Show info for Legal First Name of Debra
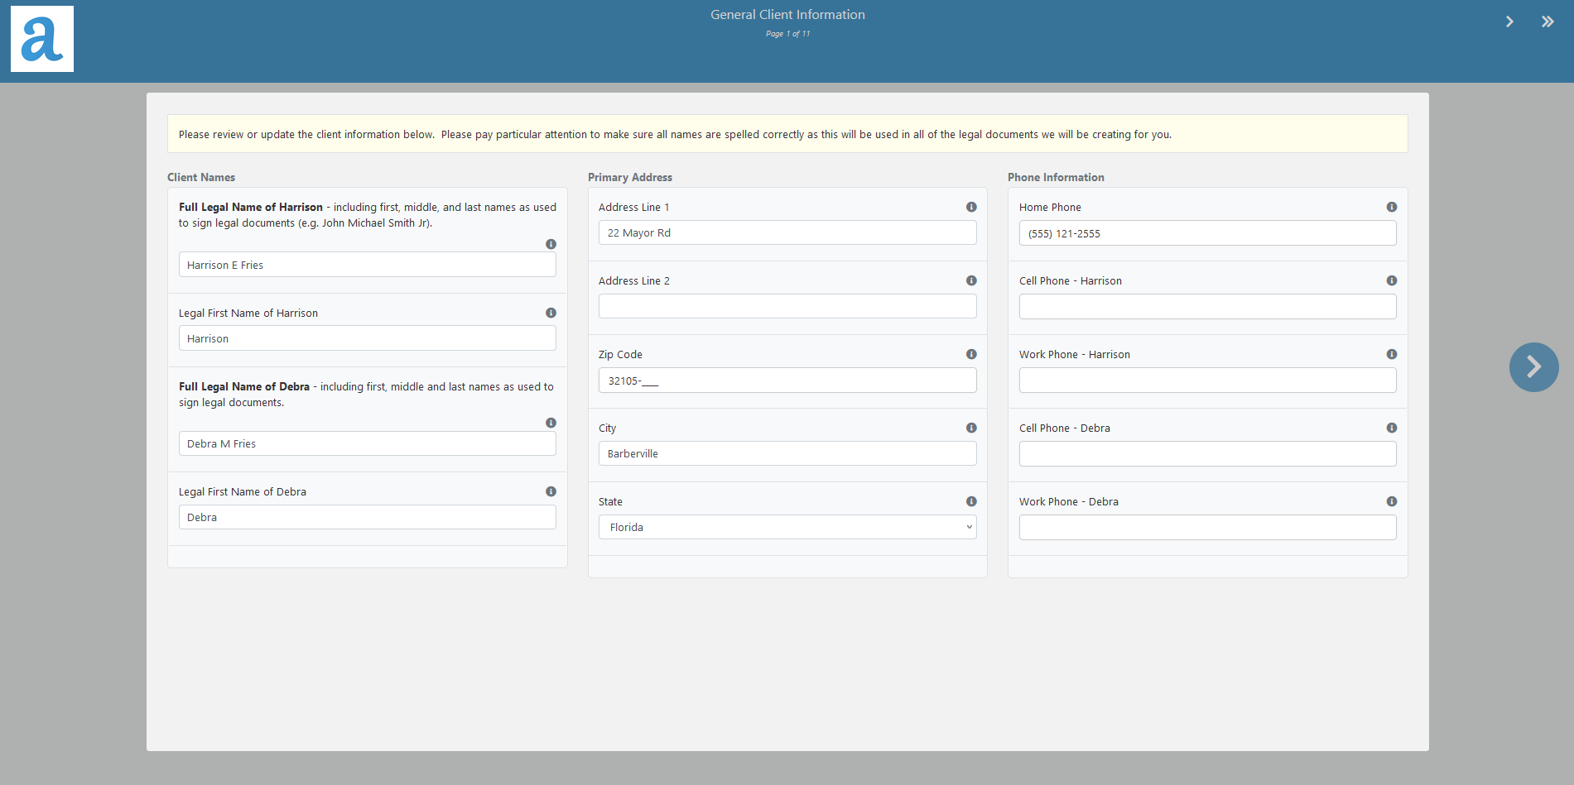1574x785 pixels. click(551, 491)
